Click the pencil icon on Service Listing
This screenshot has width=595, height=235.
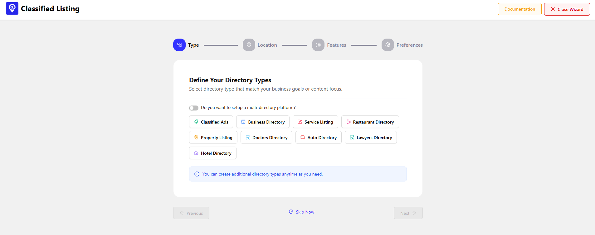tap(300, 122)
